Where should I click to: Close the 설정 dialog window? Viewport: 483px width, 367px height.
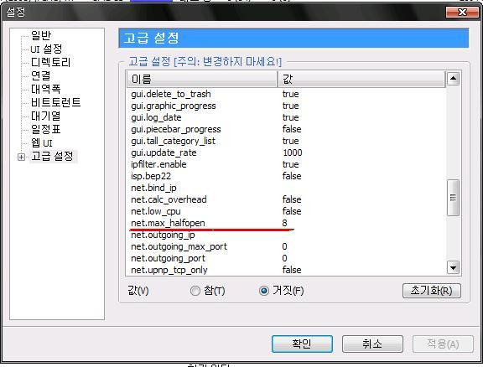pyautogui.click(x=462, y=12)
